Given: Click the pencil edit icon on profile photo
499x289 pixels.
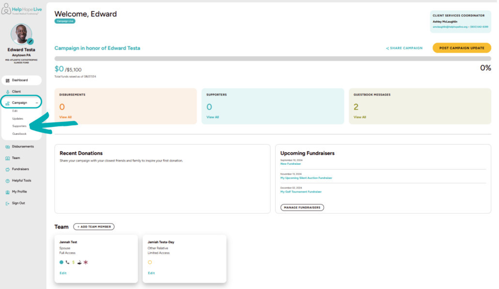Looking at the screenshot, I should 30,41.
